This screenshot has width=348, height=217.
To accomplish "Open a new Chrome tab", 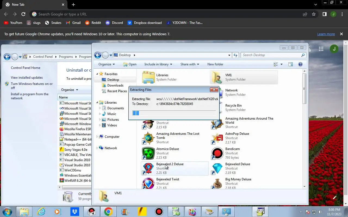I will pyautogui.click(x=73, y=5).
